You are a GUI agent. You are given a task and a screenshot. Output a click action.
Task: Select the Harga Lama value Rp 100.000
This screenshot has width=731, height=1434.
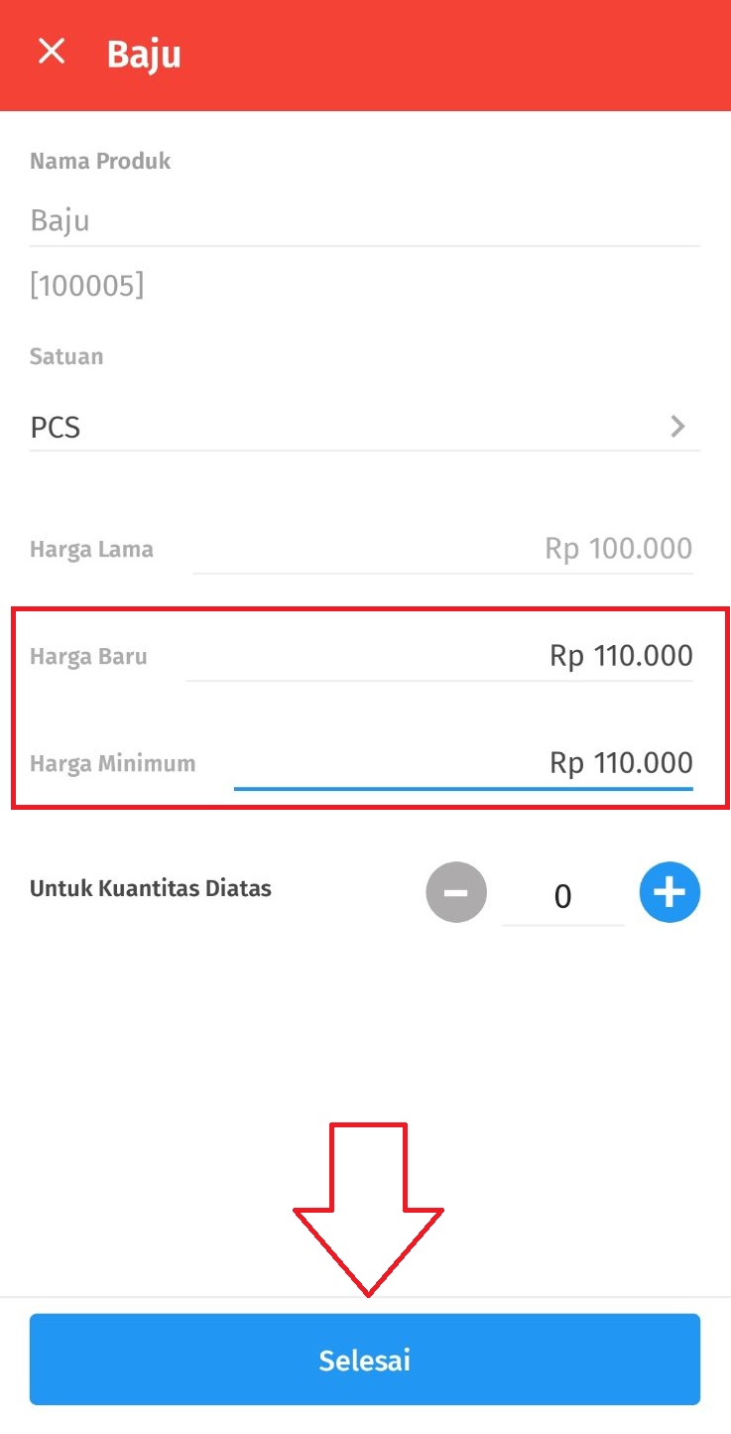(618, 549)
